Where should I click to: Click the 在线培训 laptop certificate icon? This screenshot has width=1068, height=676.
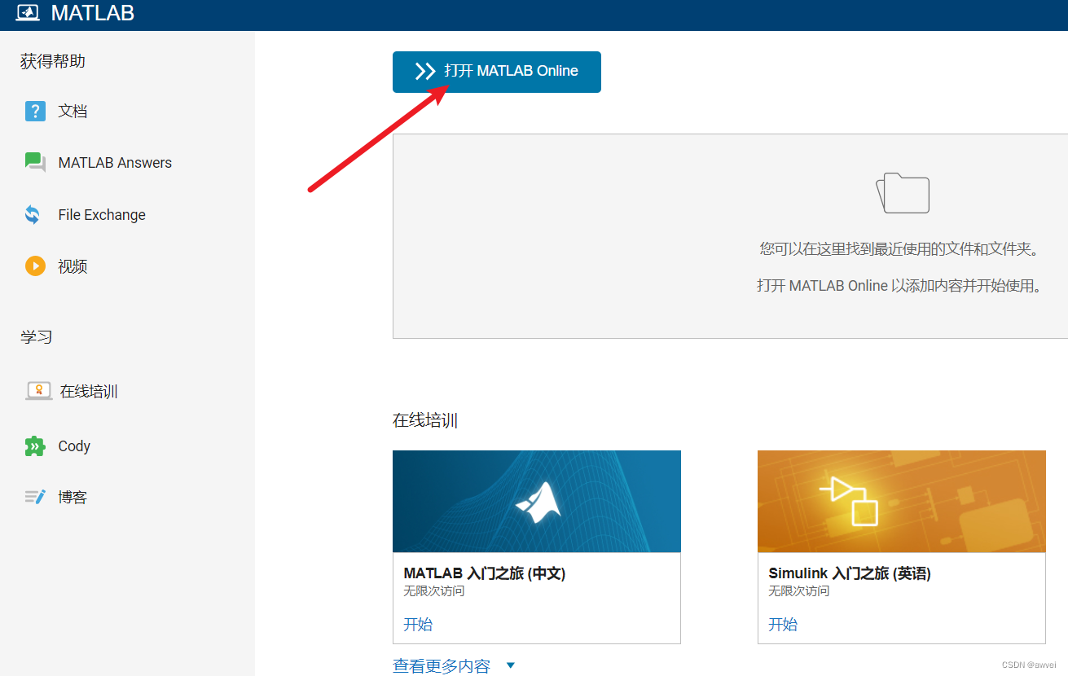[x=38, y=391]
